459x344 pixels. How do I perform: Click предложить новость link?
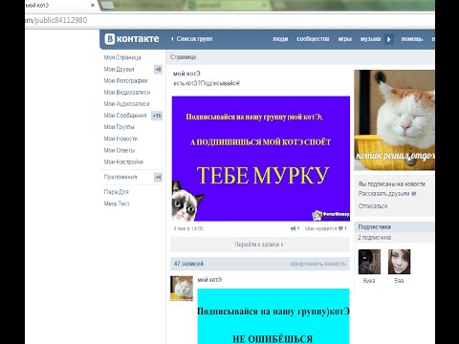click(317, 264)
